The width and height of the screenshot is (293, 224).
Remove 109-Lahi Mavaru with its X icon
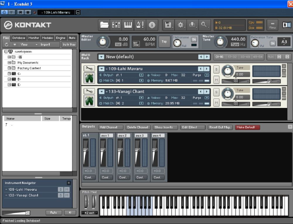284,66
